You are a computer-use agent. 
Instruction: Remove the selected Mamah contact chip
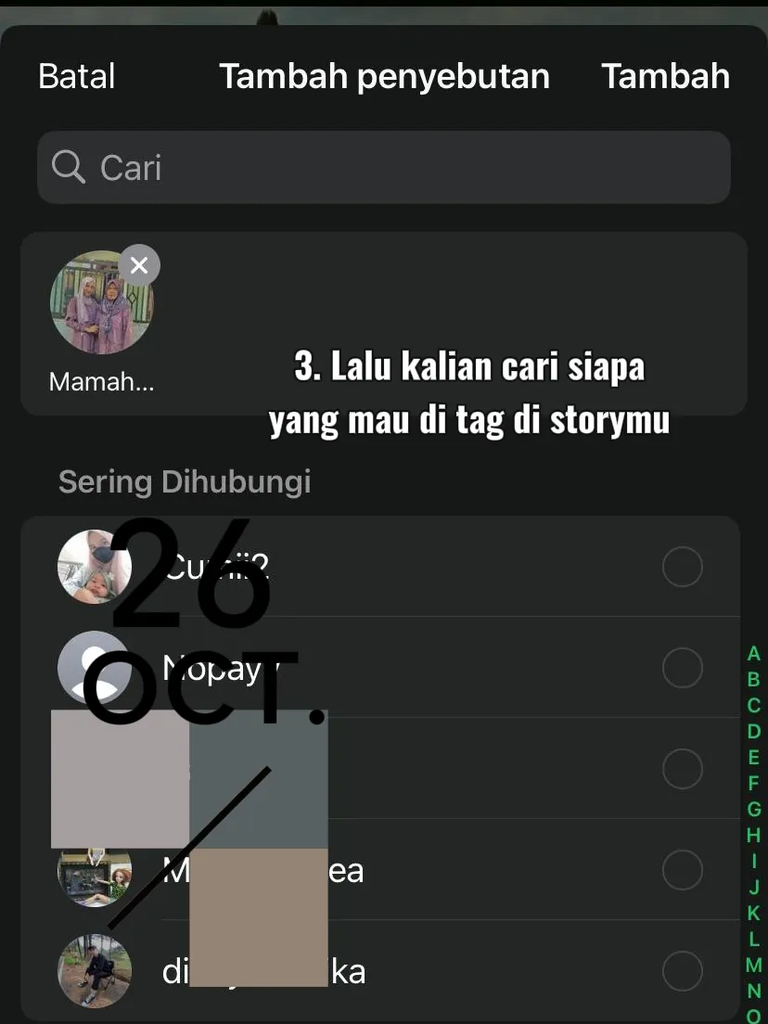pos(138,265)
